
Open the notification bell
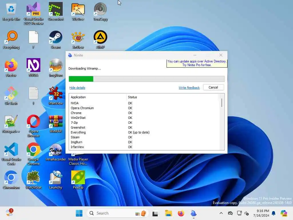[x=274, y=213]
